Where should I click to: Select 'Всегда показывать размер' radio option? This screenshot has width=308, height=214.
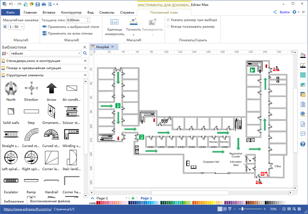(168, 26)
